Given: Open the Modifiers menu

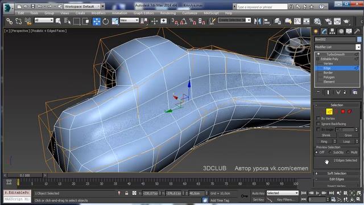Looking at the screenshot, I should pyautogui.click(x=98, y=13).
